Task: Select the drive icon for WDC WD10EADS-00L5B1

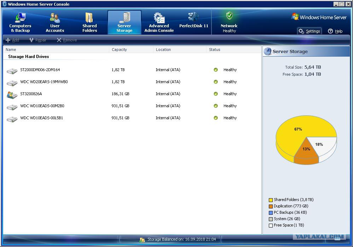Action: 12,119
